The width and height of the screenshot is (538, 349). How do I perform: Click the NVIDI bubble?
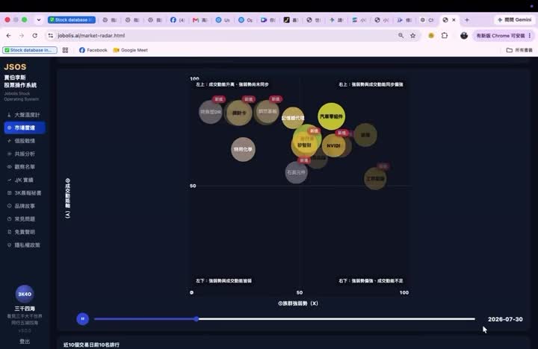click(x=333, y=145)
